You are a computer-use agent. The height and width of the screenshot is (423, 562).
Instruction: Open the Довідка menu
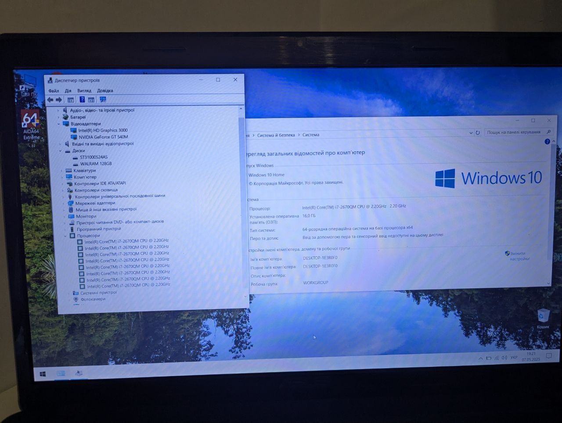105,91
